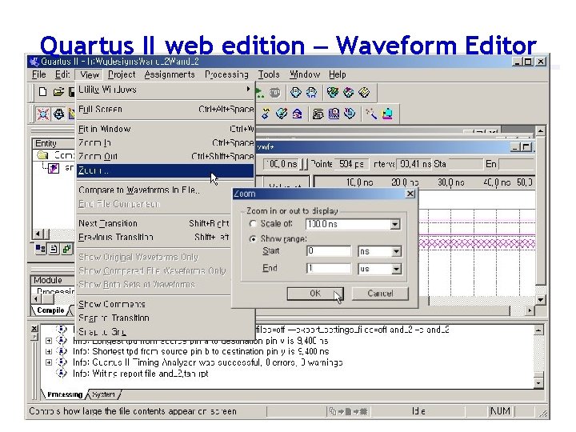Image resolution: width=576 pixels, height=432 pixels.
Task: Click the gray Stop sign toolbar icon
Action: (274, 93)
